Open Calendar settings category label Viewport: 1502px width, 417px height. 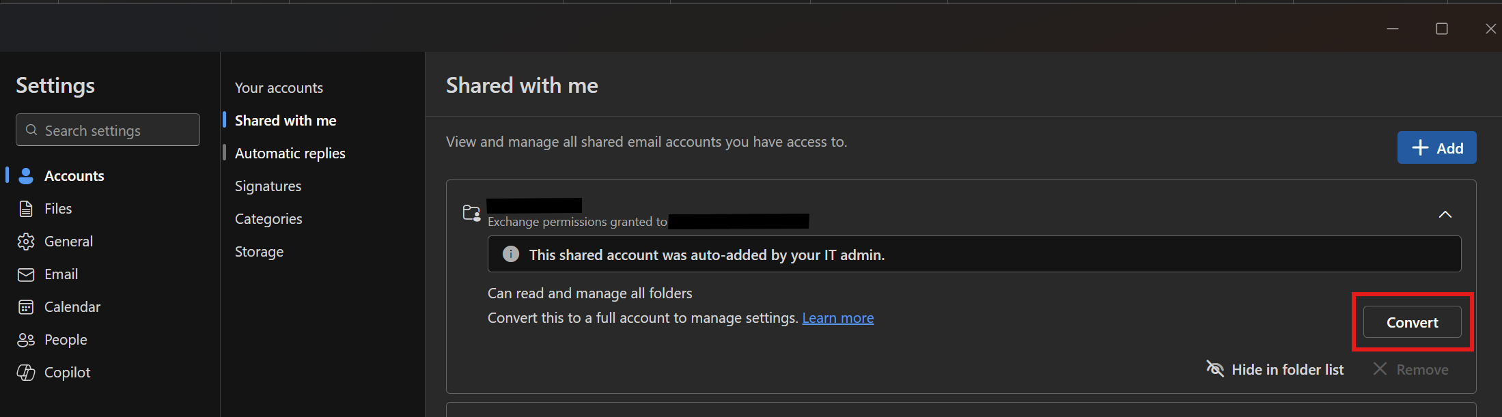click(72, 306)
